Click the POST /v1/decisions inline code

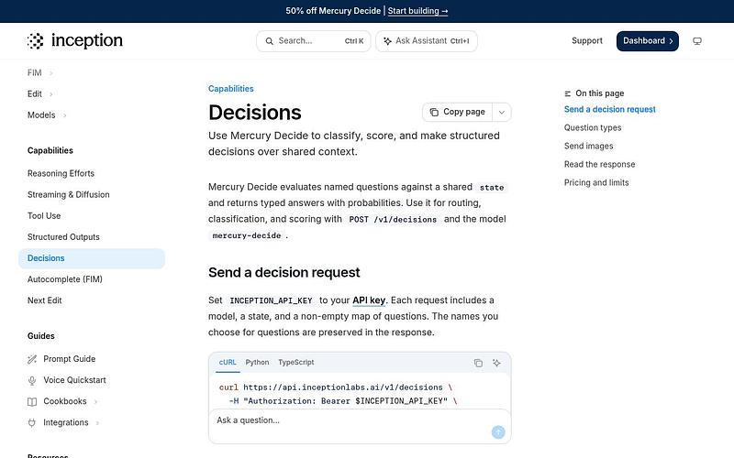click(x=393, y=219)
